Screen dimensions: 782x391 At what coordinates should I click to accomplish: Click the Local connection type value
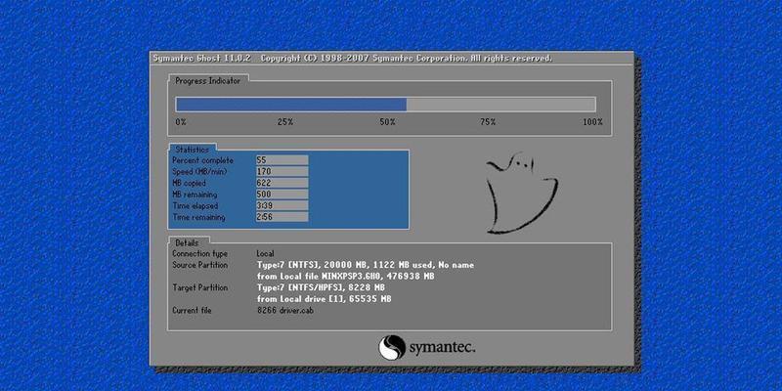(265, 254)
